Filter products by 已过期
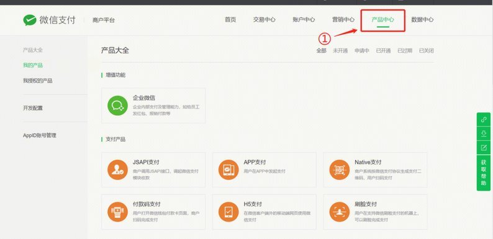493x239 pixels. 405,51
